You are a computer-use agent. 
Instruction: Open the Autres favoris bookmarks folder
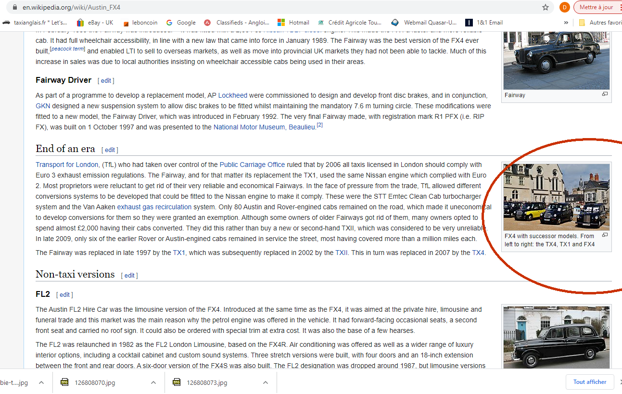coord(600,23)
